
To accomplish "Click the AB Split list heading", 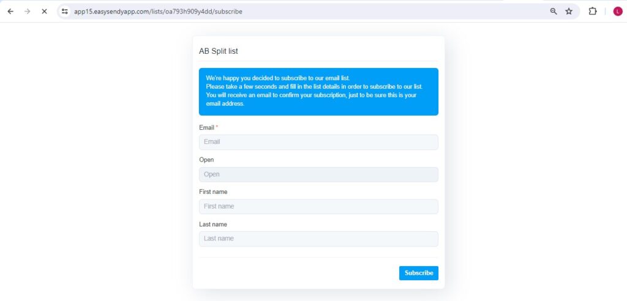I will click(219, 51).
